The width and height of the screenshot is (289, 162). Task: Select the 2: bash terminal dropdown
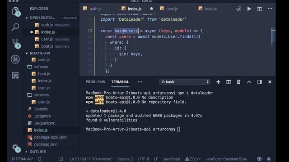185,82
